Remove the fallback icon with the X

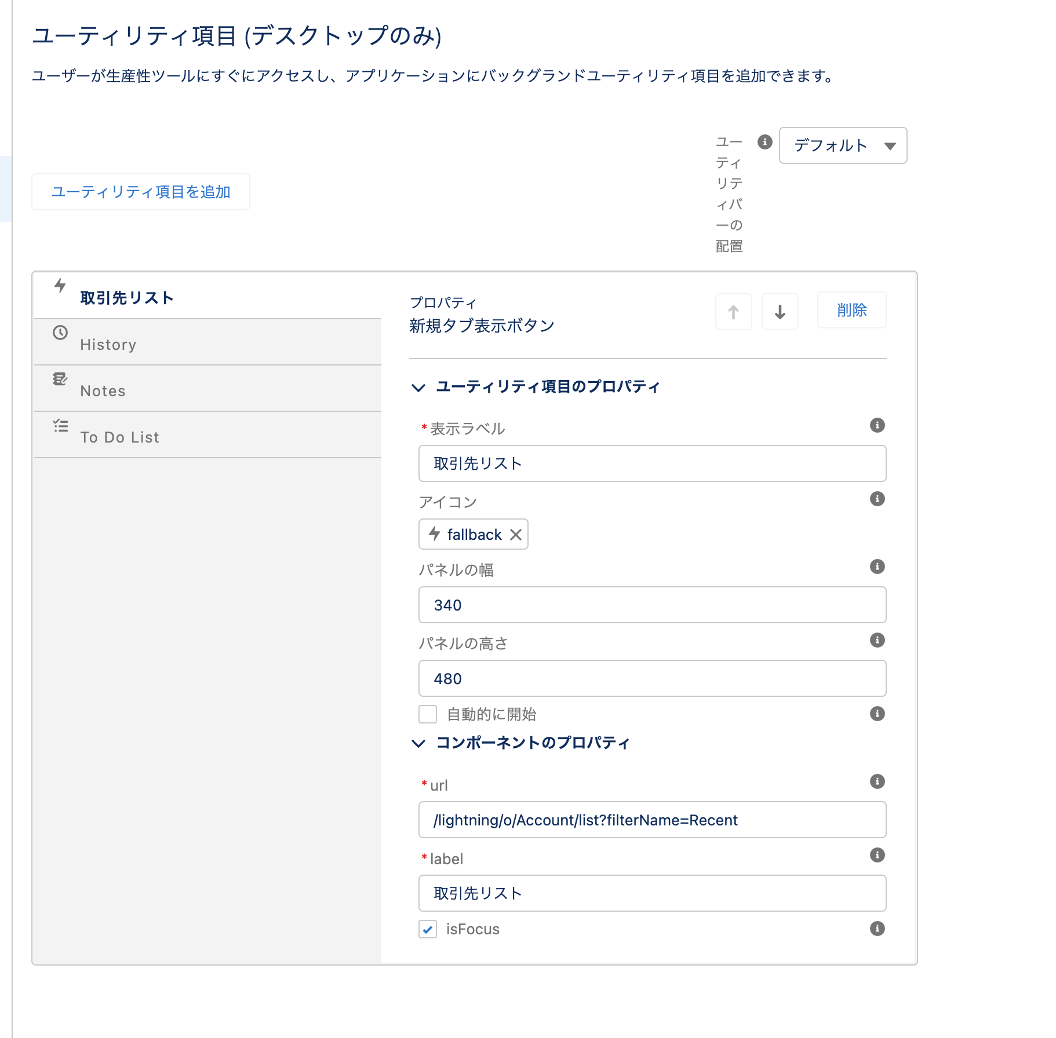(x=515, y=534)
